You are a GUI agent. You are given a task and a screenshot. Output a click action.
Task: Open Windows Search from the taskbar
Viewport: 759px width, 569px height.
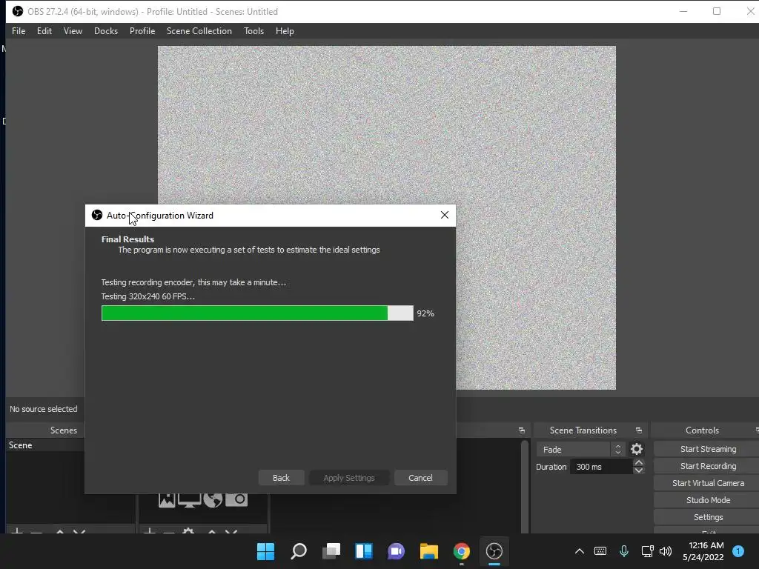[x=299, y=551]
